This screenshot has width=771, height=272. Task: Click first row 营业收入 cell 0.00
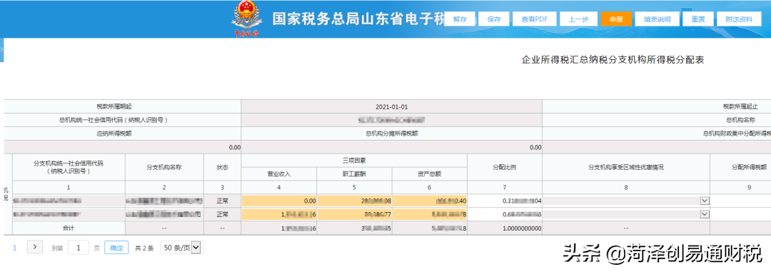tap(279, 201)
